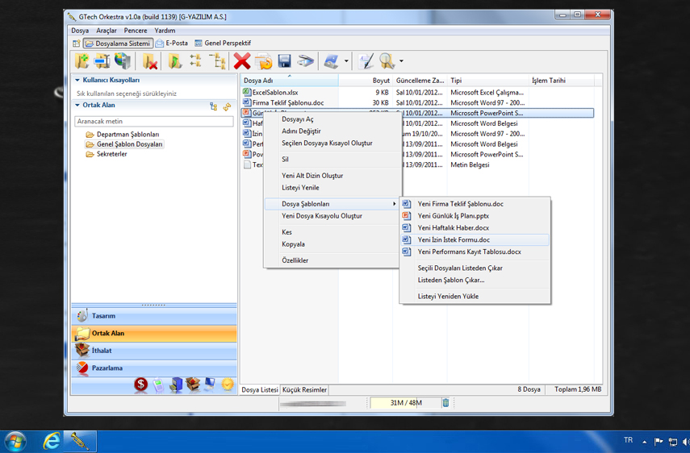The image size is (690, 453).
Task: Open Internet Explorer from the taskbar
Action: (x=52, y=441)
